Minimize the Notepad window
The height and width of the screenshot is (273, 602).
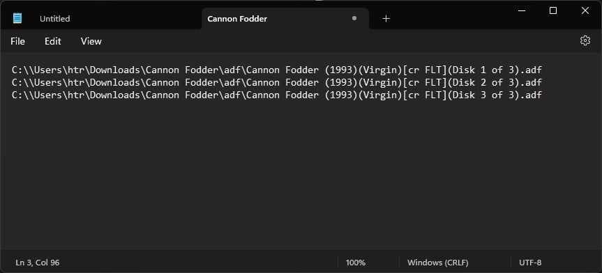click(x=521, y=10)
